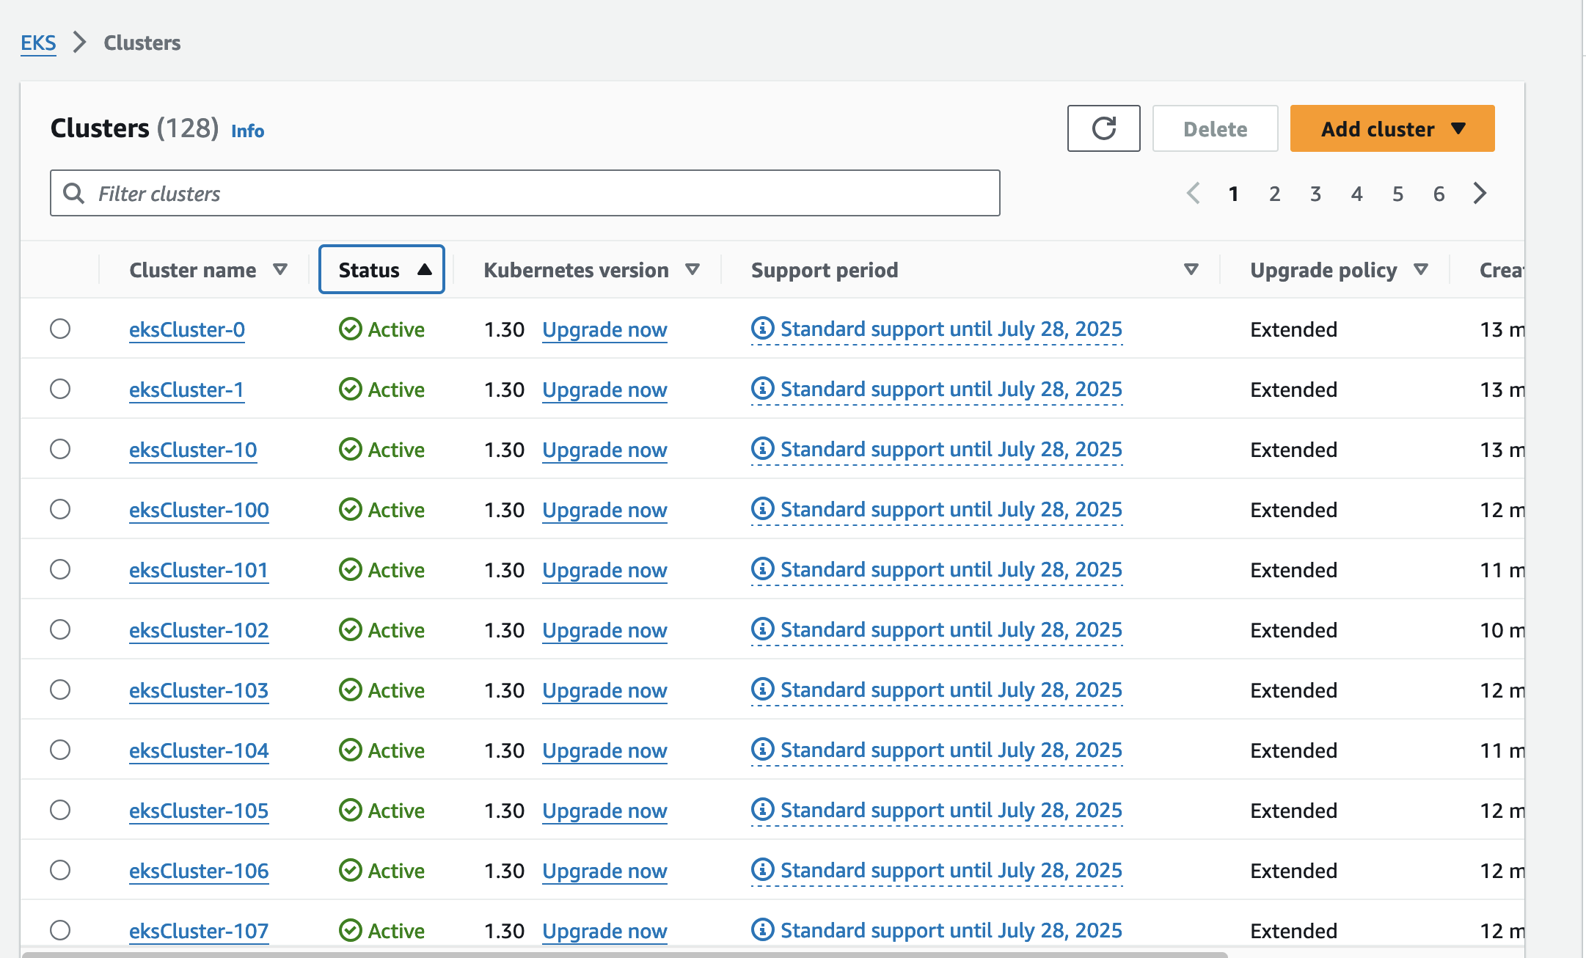The height and width of the screenshot is (958, 1586).
Task: Click the info icon in eksCluster-105 support period
Action: (762, 809)
